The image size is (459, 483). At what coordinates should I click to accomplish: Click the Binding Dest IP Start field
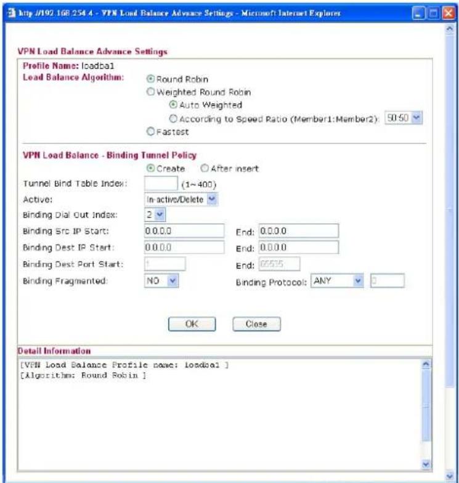(x=184, y=247)
